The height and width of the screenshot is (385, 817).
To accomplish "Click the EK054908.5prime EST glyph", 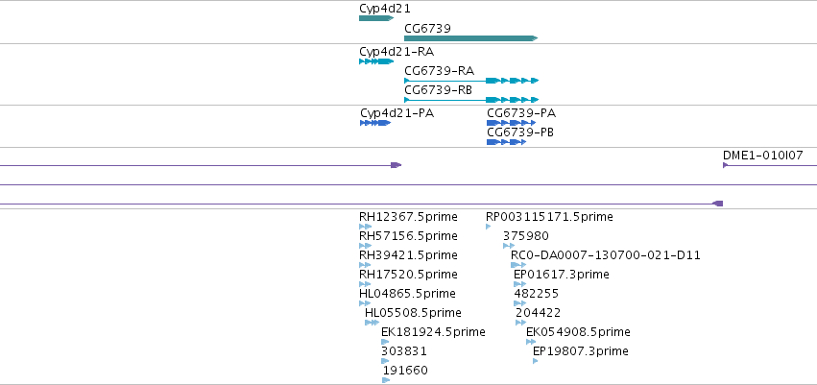I will [x=531, y=342].
